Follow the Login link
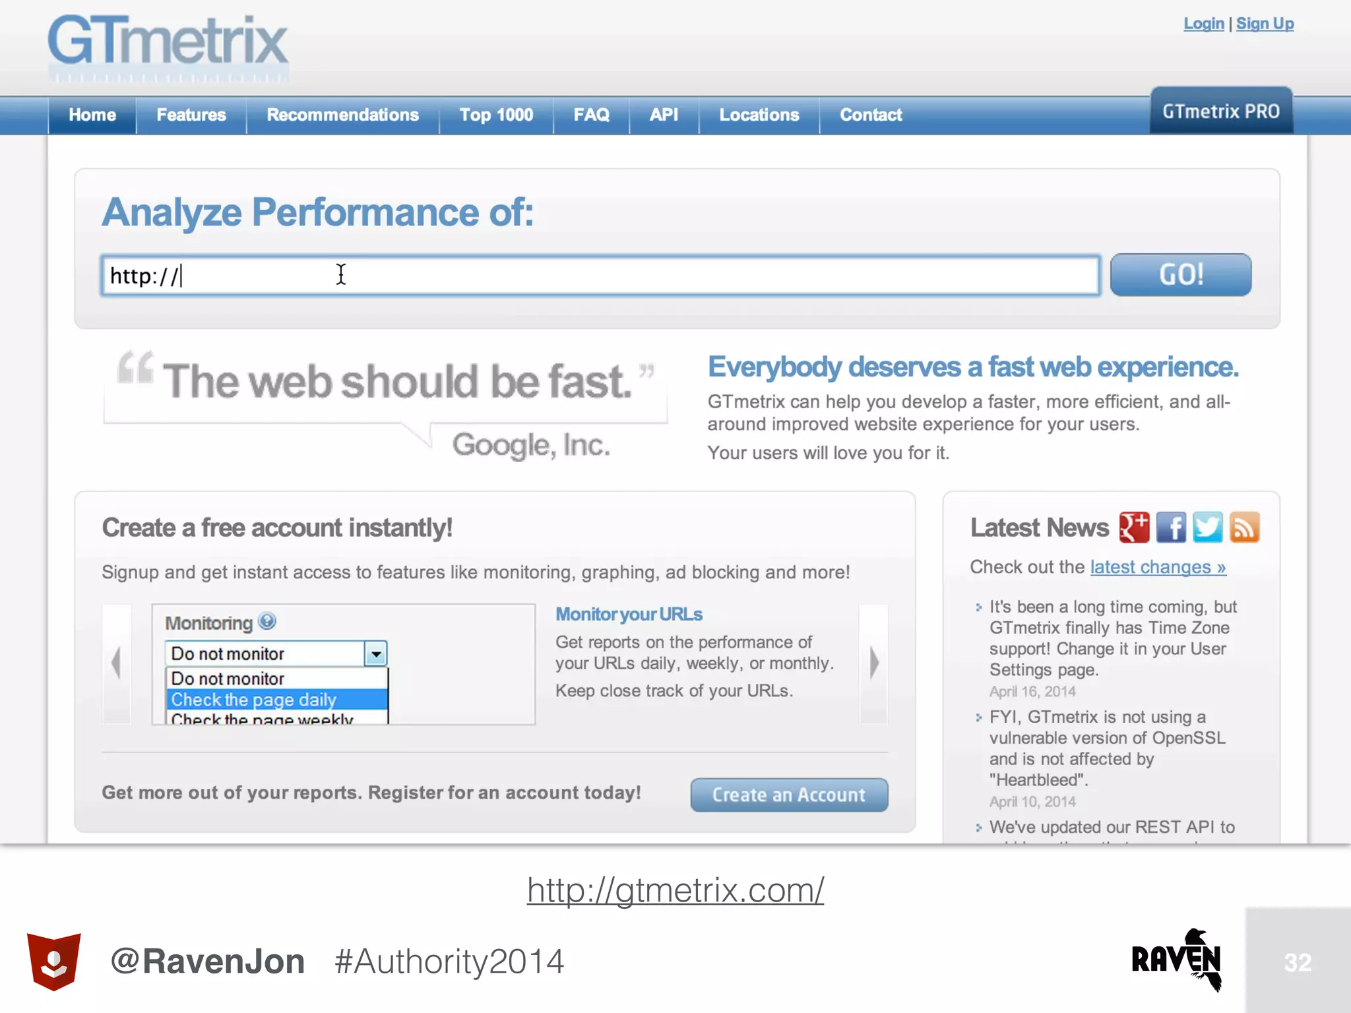The height and width of the screenshot is (1013, 1351). (x=1204, y=24)
